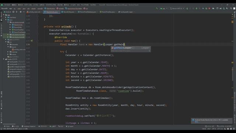Click the Make Project hammer icon
Viewport: 236px width, 133px height.
point(157,8)
